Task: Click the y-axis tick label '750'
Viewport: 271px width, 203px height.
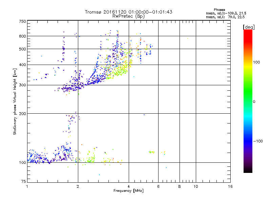Action: (22, 21)
